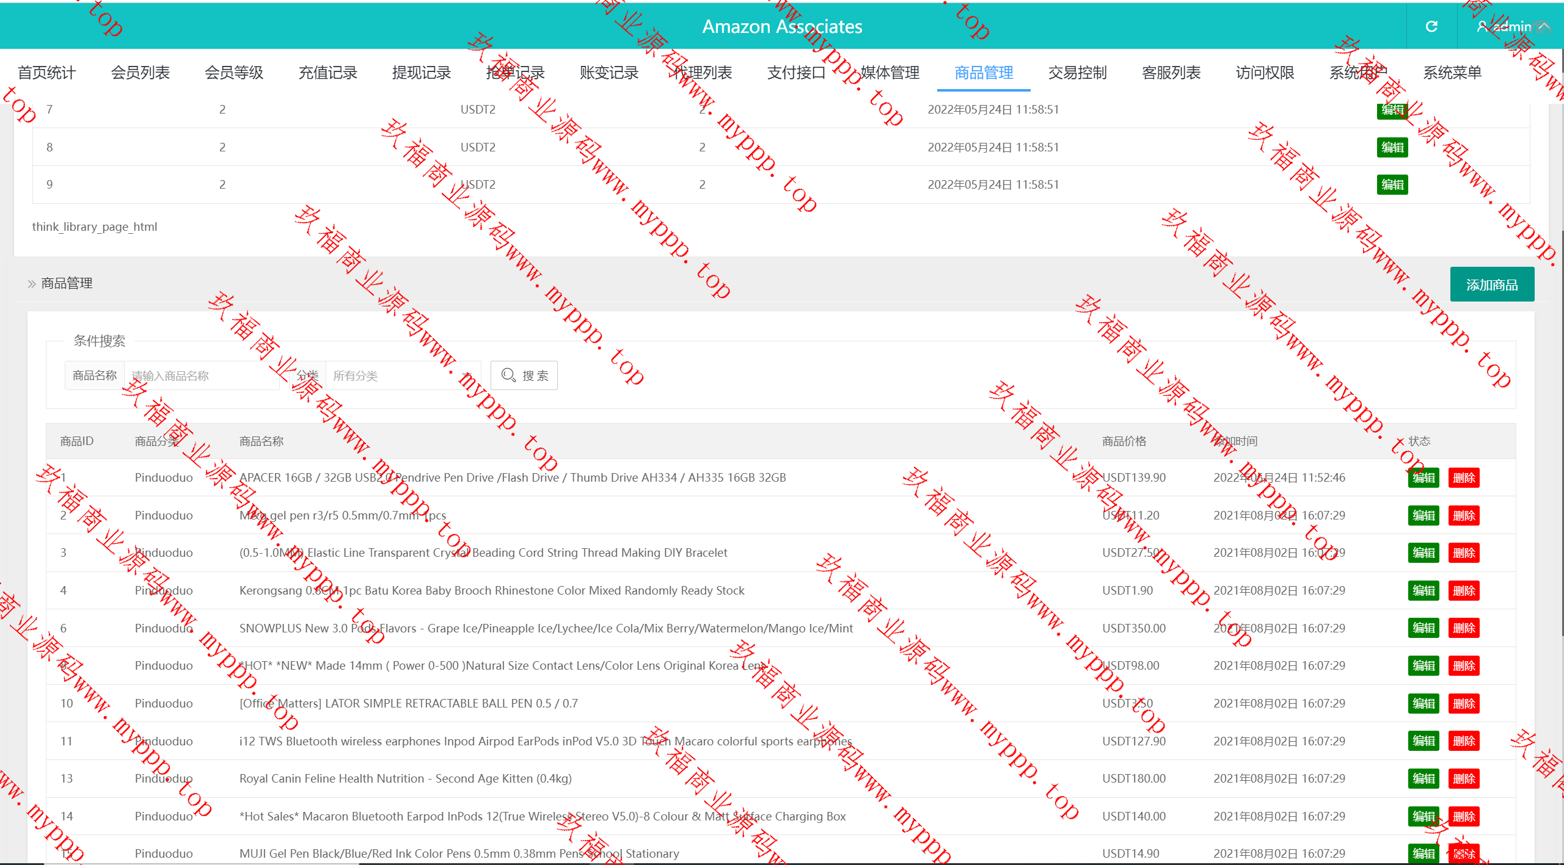Delete the Royal Canin Feline product

pos(1463,778)
